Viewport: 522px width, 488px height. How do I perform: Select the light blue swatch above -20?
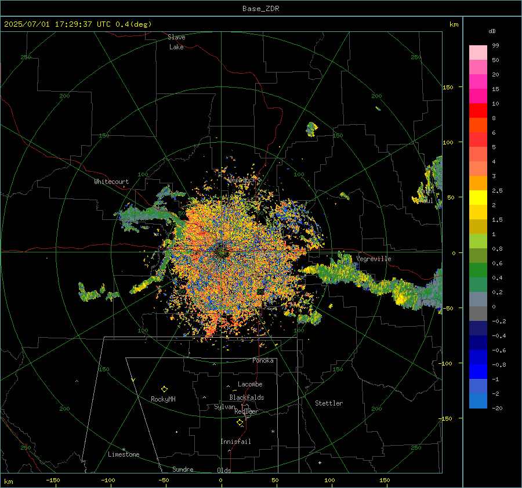478,401
